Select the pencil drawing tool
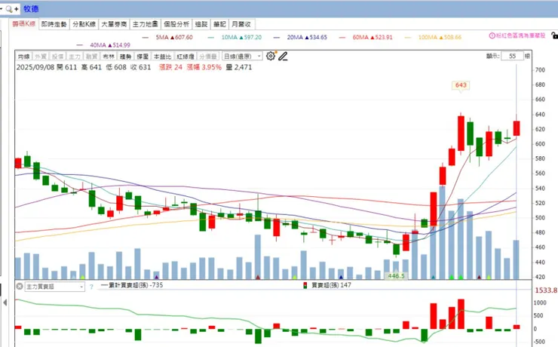 pyautogui.click(x=283, y=57)
